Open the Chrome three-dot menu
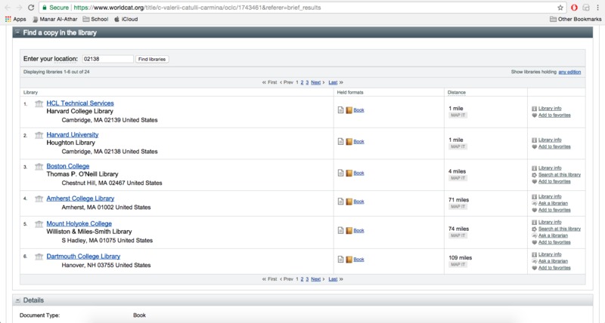 597,8
